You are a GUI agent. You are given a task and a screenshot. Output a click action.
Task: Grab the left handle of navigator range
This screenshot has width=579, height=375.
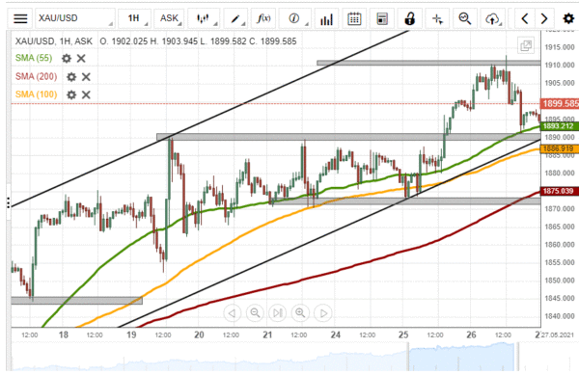408,357
